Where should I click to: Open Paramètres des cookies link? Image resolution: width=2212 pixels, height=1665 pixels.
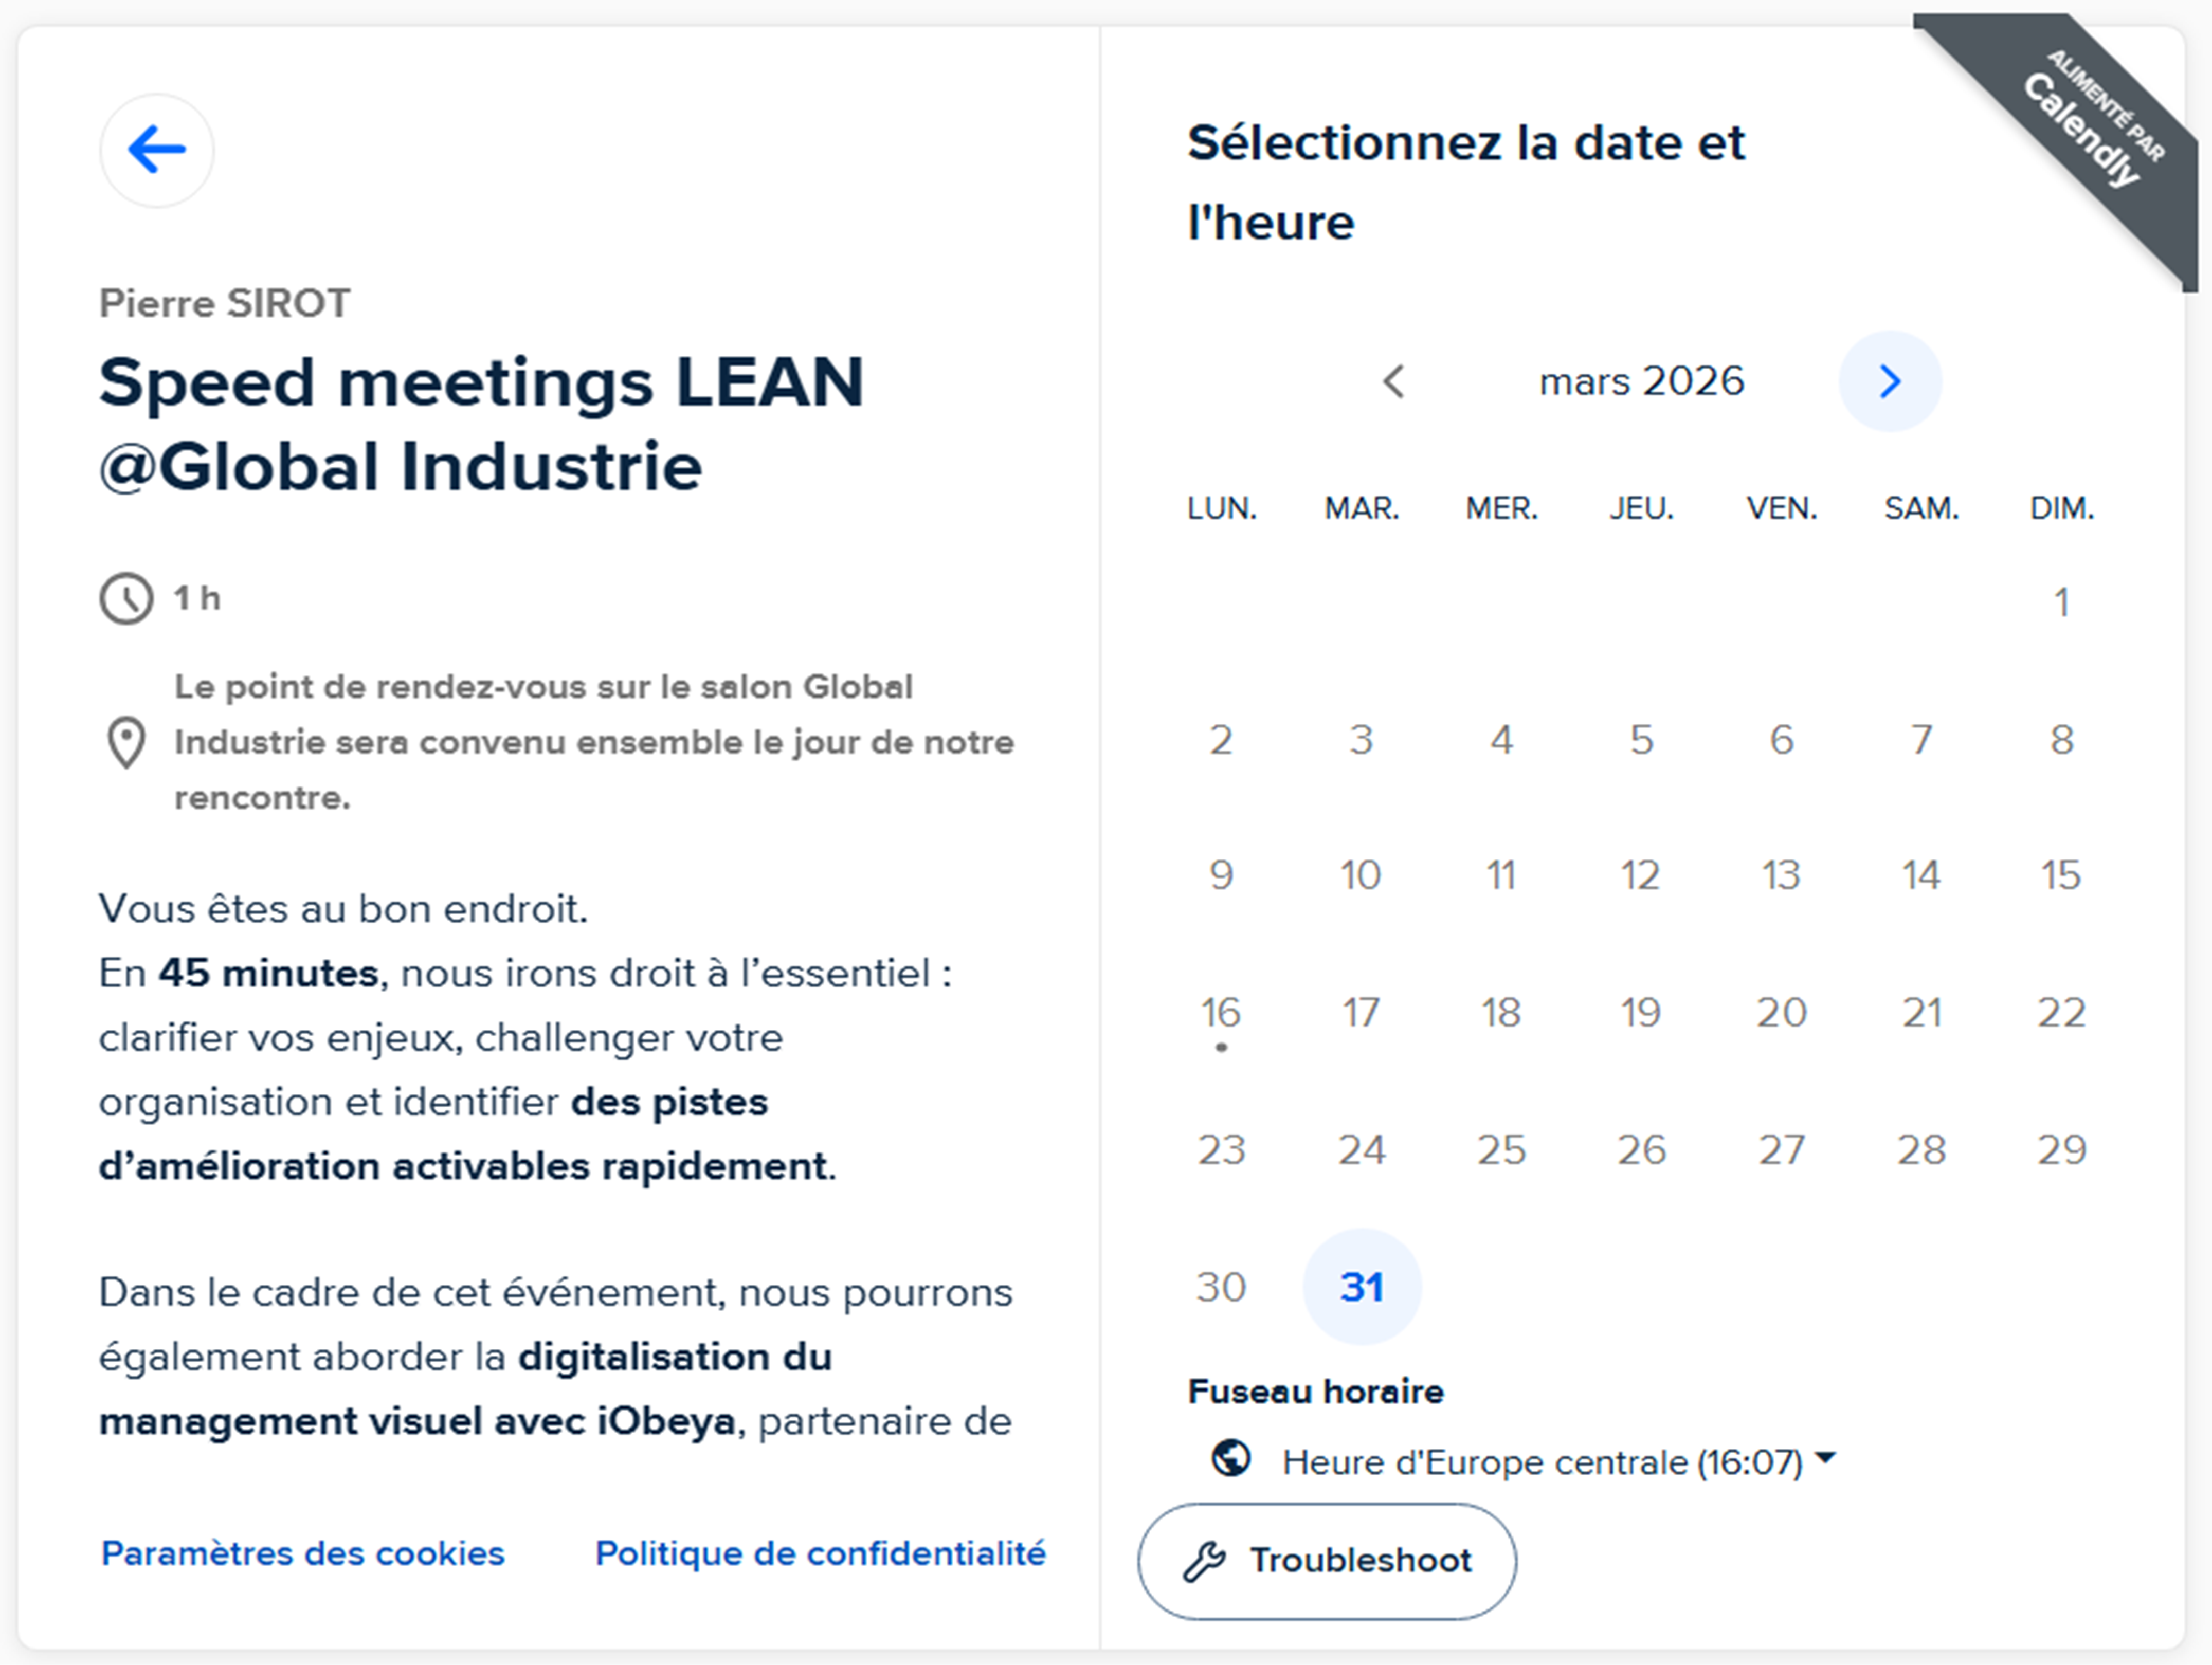click(303, 1553)
